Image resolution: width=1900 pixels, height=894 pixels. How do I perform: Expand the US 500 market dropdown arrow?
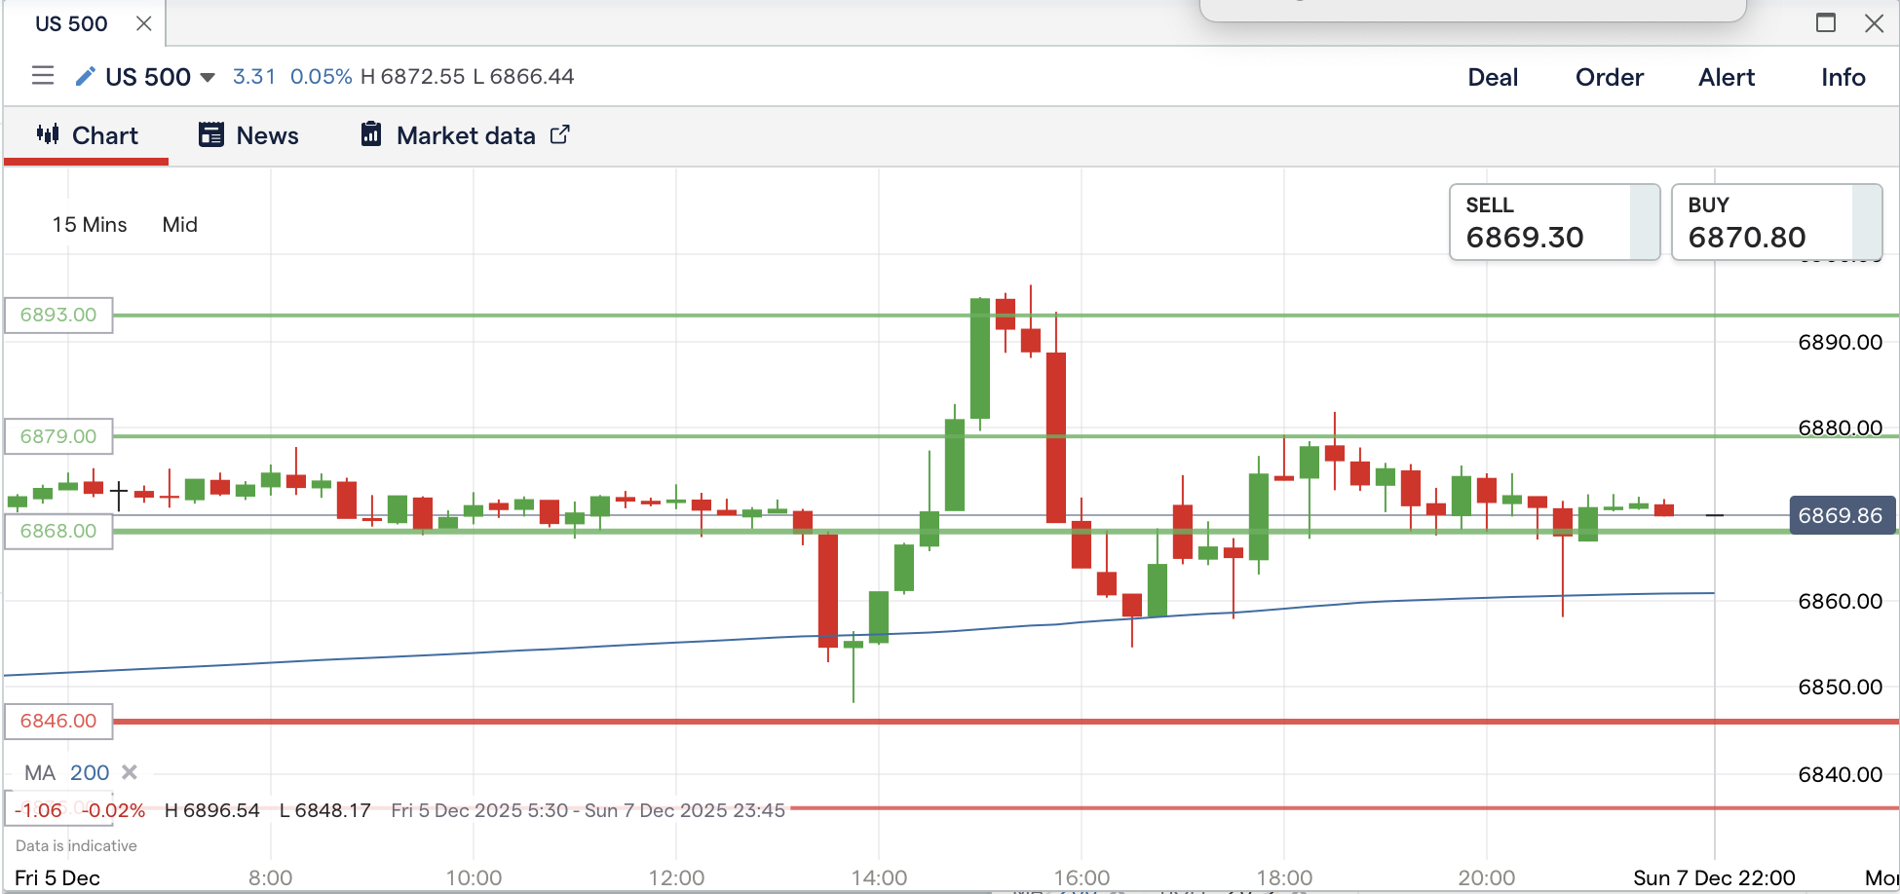(208, 77)
